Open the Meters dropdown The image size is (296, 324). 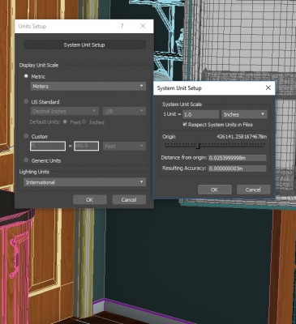88,87
